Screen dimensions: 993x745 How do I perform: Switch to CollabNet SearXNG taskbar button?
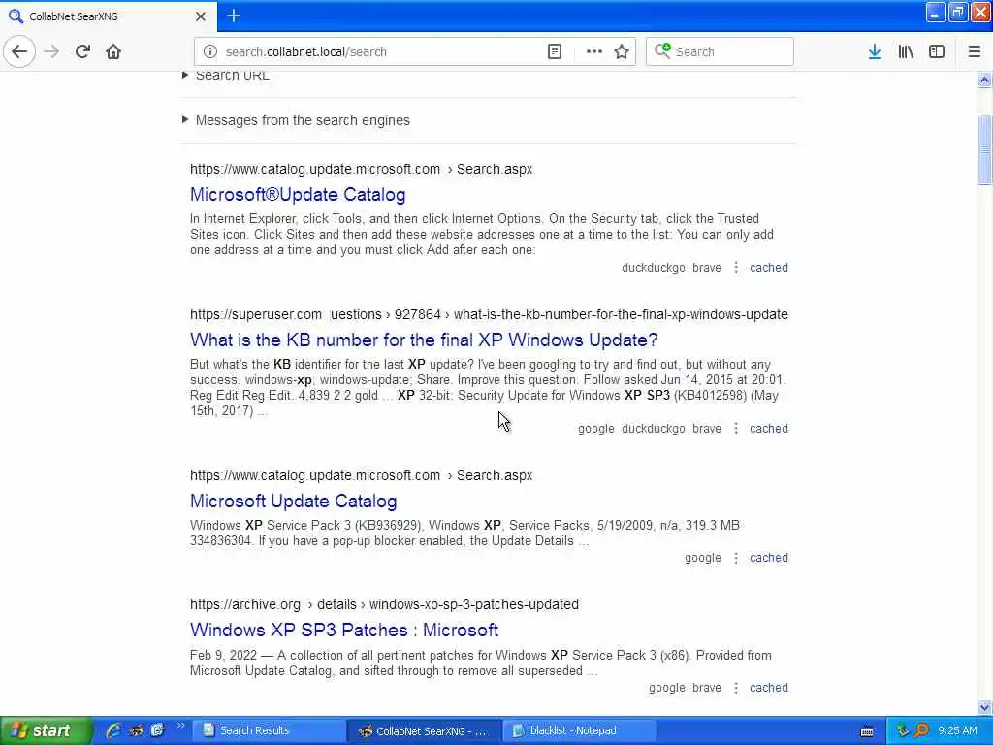[425, 730]
